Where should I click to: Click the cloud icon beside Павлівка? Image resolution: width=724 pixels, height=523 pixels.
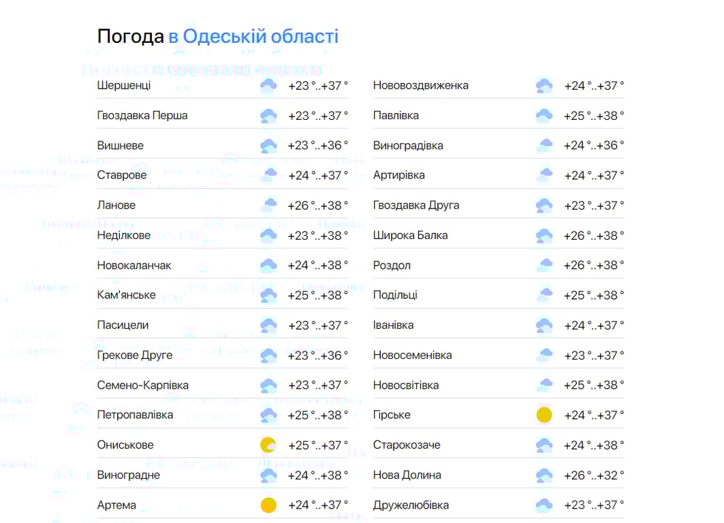point(544,115)
